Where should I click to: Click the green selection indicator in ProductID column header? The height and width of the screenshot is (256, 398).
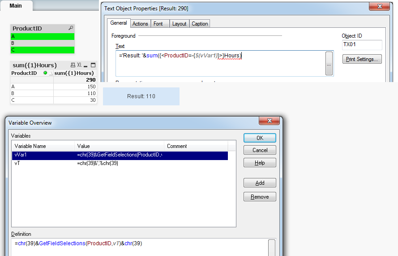pyautogui.click(x=45, y=73)
